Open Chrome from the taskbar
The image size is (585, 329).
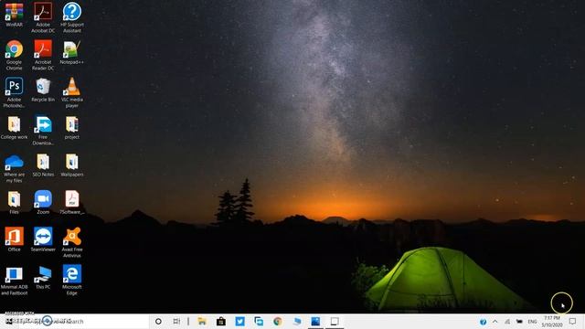(x=278, y=321)
